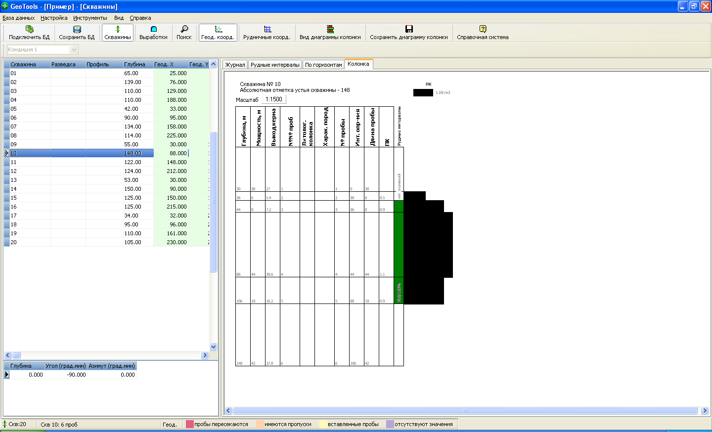The height and width of the screenshot is (432, 712).
Task: Select well row 05
Action: click(x=106, y=109)
